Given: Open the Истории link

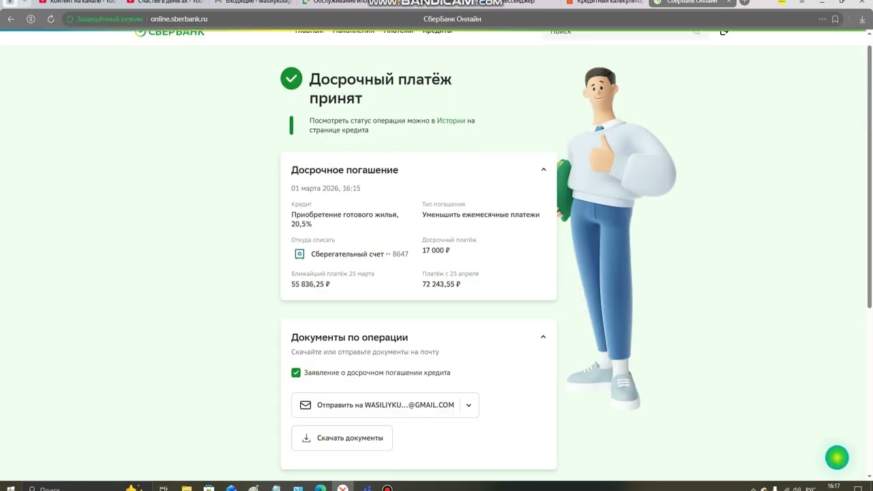Looking at the screenshot, I should 451,121.
